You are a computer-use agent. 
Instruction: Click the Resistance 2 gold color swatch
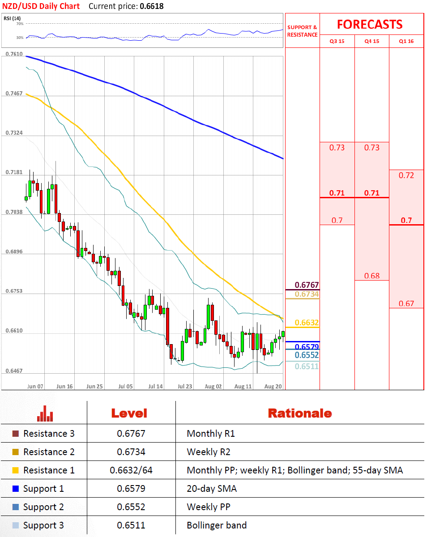point(16,452)
